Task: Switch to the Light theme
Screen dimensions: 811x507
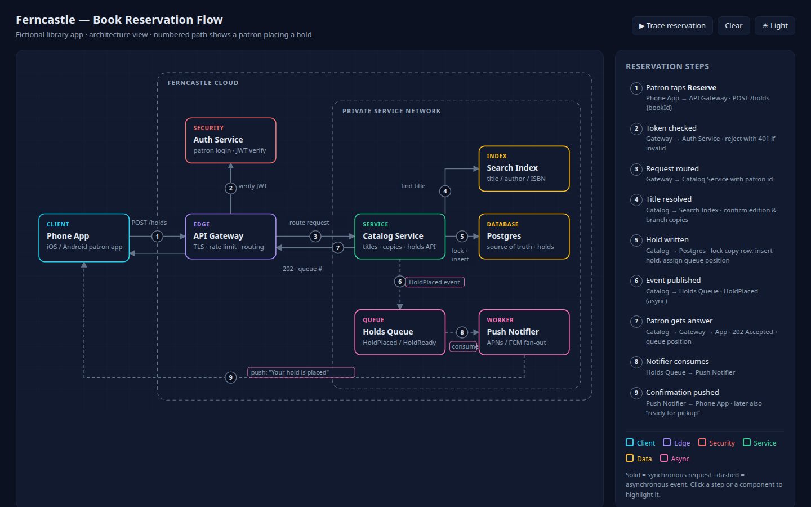Action: click(775, 26)
